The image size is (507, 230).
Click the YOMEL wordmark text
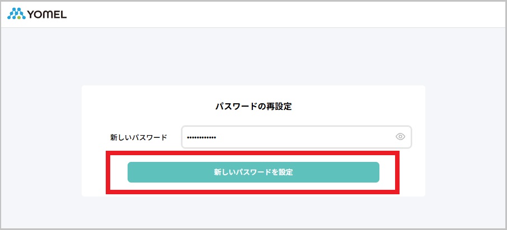coord(46,14)
